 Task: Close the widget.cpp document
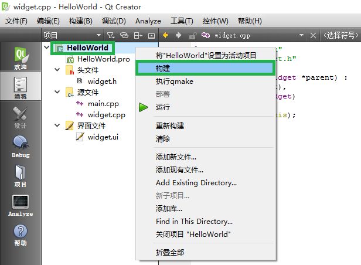coord(313,35)
